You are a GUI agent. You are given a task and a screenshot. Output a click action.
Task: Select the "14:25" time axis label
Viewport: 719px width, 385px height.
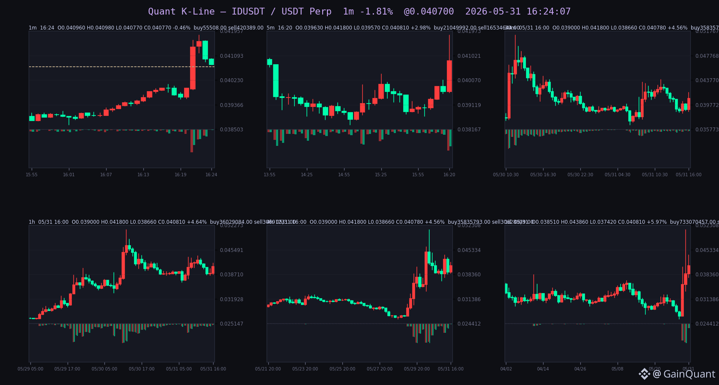307,175
